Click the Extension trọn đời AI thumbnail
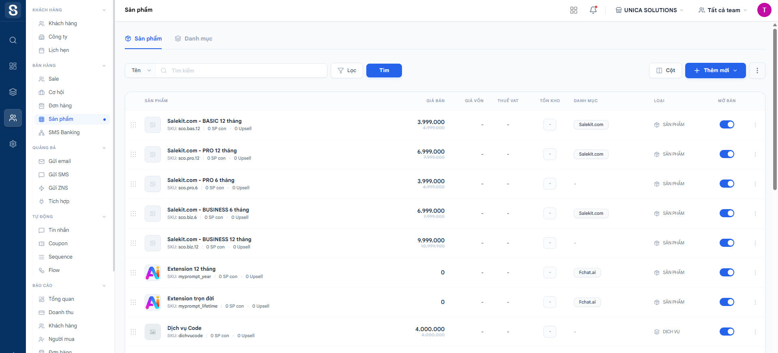This screenshot has width=778, height=353. click(x=153, y=302)
